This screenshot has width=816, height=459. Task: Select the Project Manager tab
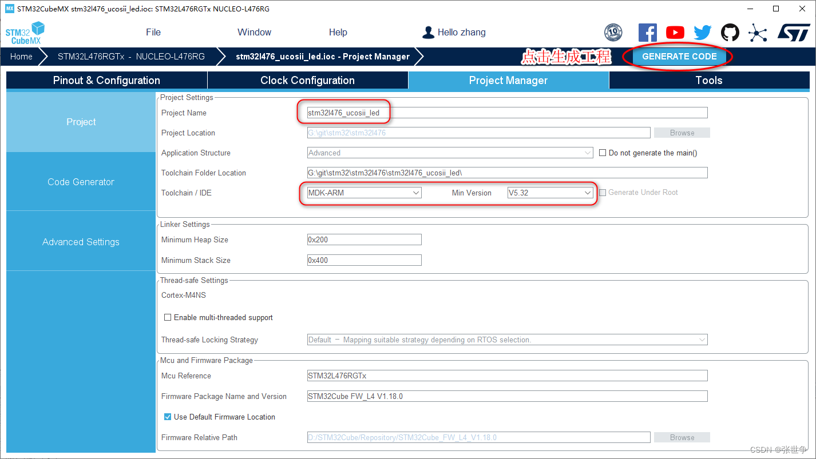coord(509,81)
